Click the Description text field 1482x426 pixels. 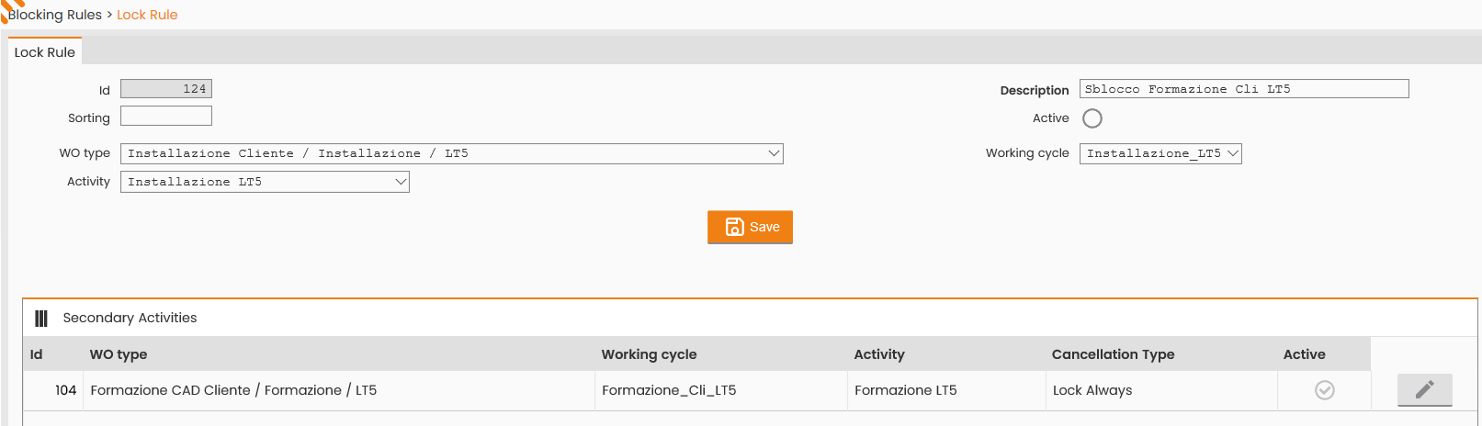tap(1244, 89)
